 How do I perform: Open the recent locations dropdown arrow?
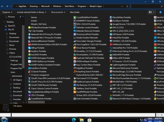pos(11,6)
